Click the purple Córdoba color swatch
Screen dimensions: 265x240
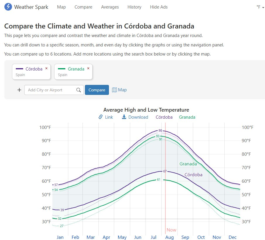[x=19, y=69]
